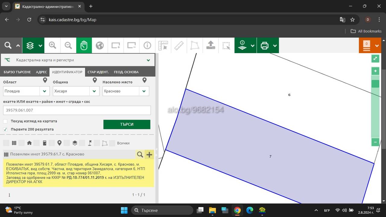This screenshot has width=386, height=217.
Task: Show the full extent globe view
Action: 100,46
